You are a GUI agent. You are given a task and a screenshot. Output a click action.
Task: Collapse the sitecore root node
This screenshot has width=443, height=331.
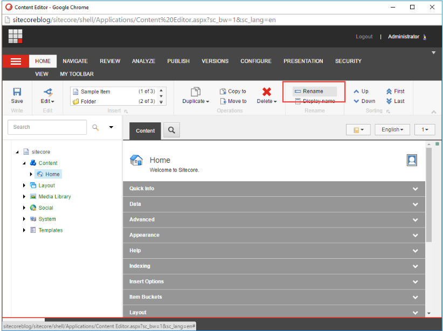click(17, 152)
